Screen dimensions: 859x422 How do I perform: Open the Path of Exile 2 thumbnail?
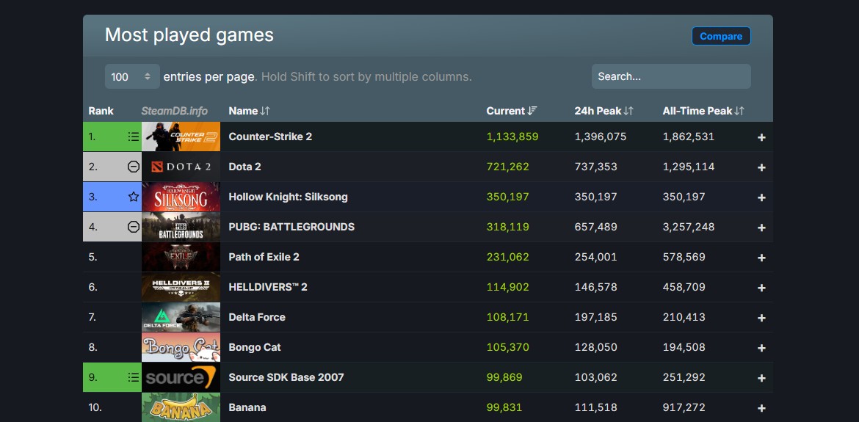point(181,258)
